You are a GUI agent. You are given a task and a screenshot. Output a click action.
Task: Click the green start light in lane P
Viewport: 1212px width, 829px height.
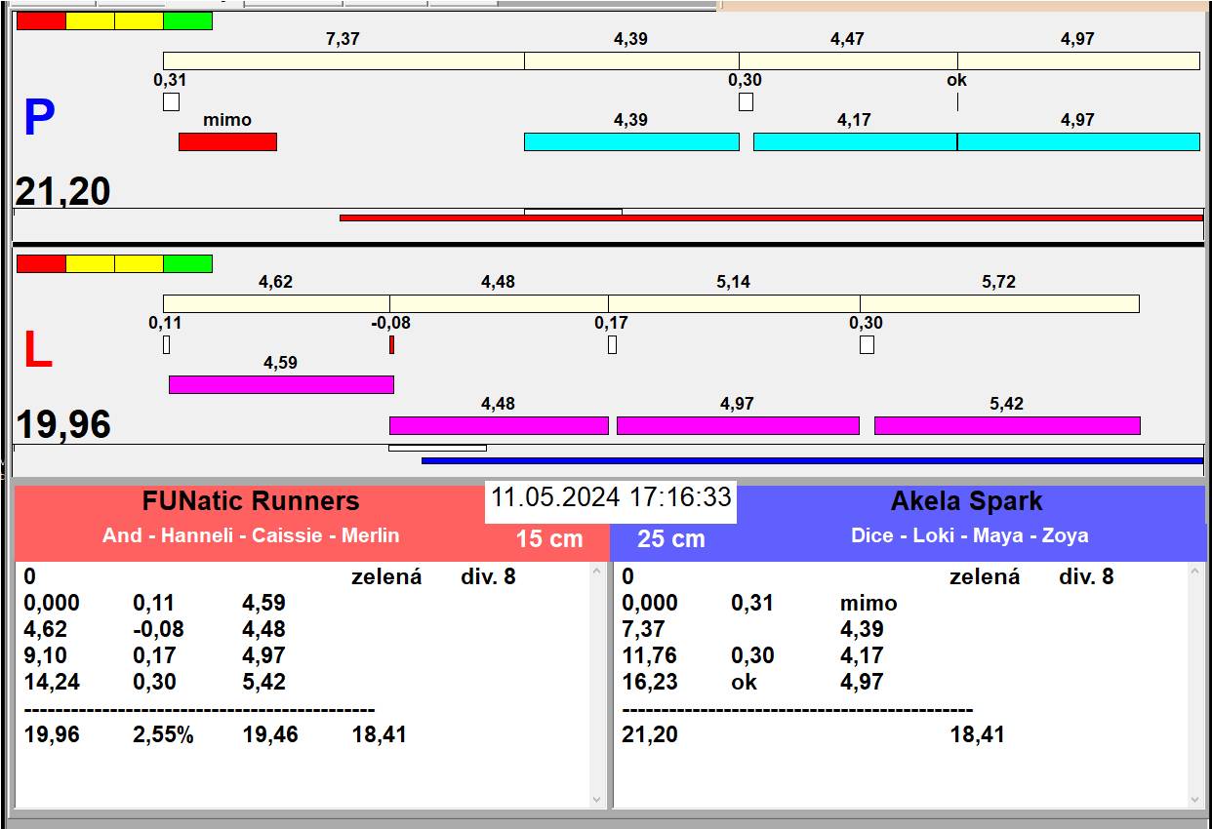[x=187, y=20]
